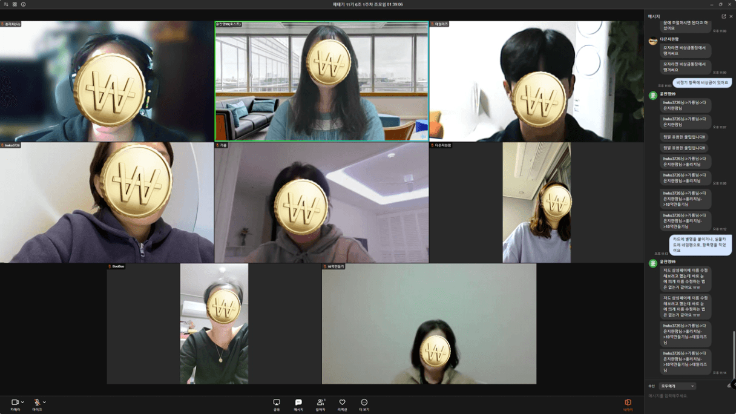Viewport: 736px width, 414px height.
Task: Minimize the meeting window
Action: (x=711, y=4)
